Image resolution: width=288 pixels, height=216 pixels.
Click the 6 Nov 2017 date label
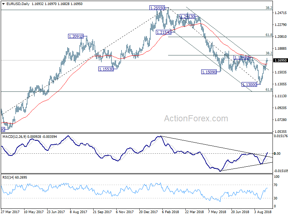pos(125,212)
